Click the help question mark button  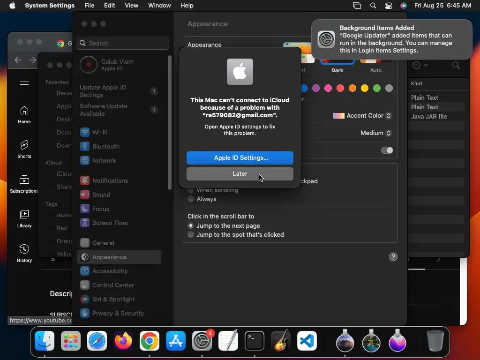click(x=393, y=257)
